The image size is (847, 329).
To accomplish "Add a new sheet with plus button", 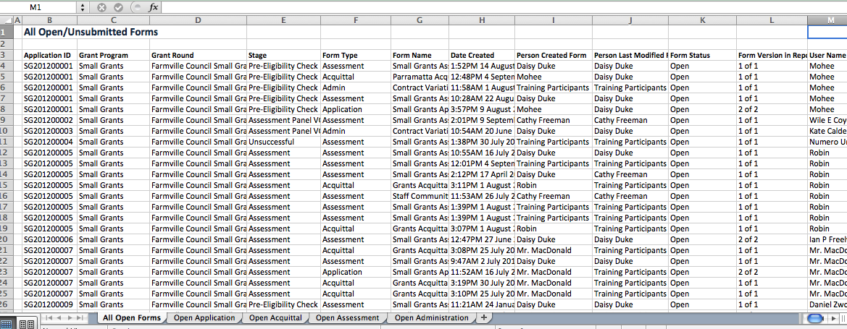I will point(483,317).
